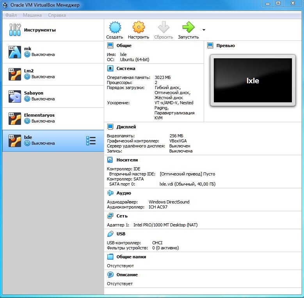Click the Превью header label

point(226,46)
